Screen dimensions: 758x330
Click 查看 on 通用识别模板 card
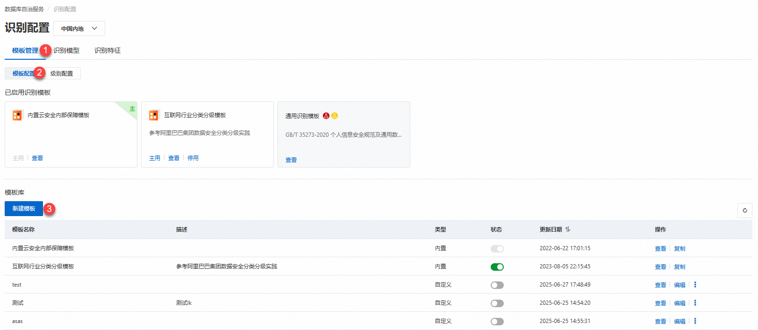coord(291,160)
